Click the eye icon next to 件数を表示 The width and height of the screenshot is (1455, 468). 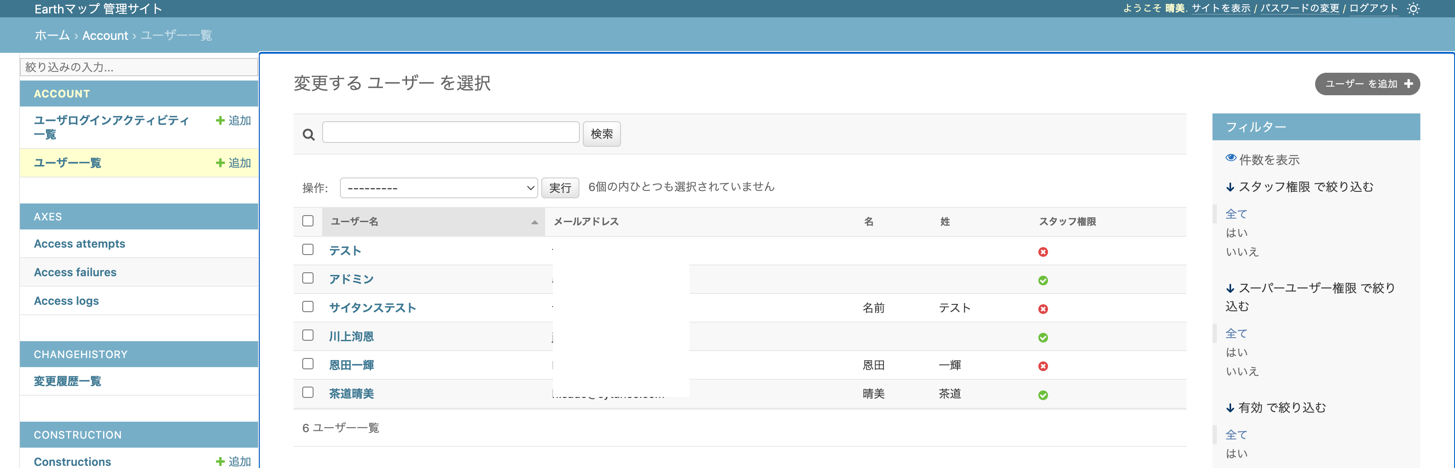(1231, 158)
